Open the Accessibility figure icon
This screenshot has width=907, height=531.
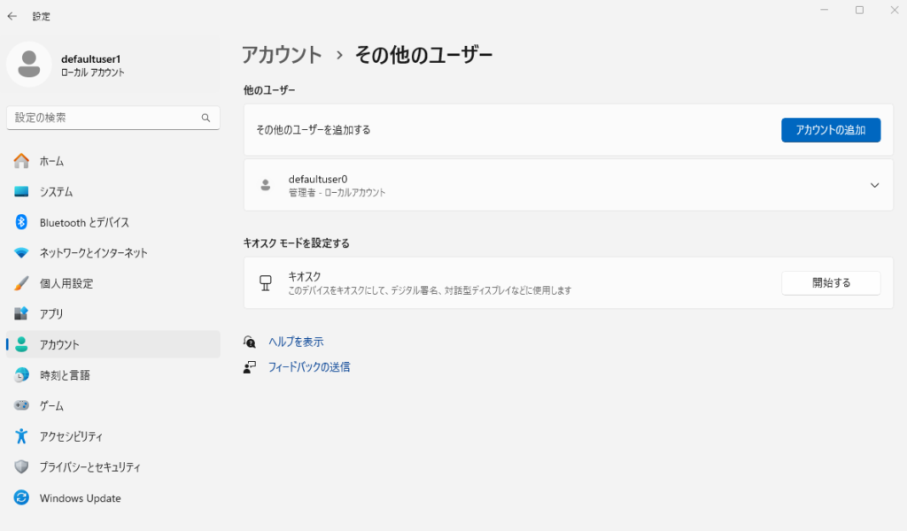point(22,436)
